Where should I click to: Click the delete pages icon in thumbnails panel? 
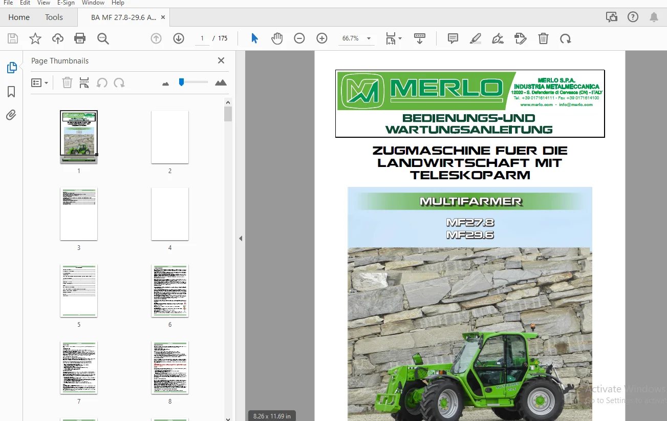click(x=67, y=82)
